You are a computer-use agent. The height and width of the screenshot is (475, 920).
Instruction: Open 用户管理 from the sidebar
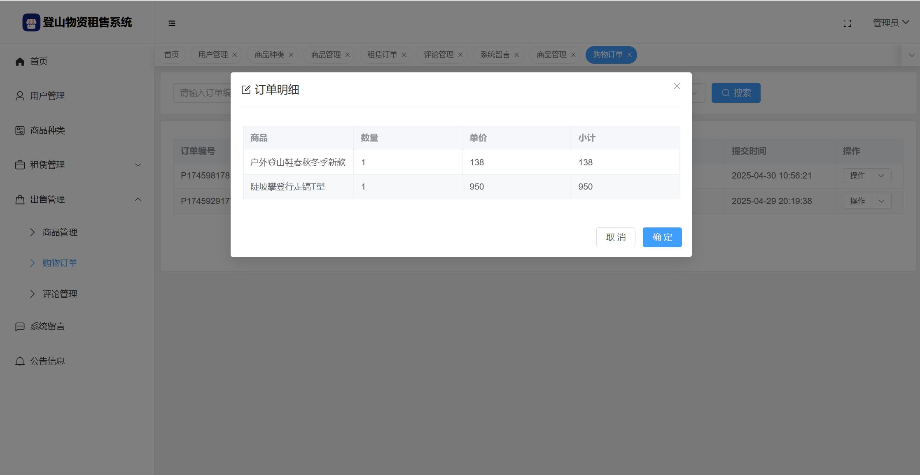pos(47,96)
